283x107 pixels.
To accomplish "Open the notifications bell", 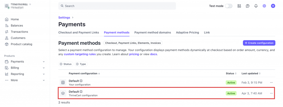I will click(x=256, y=6).
